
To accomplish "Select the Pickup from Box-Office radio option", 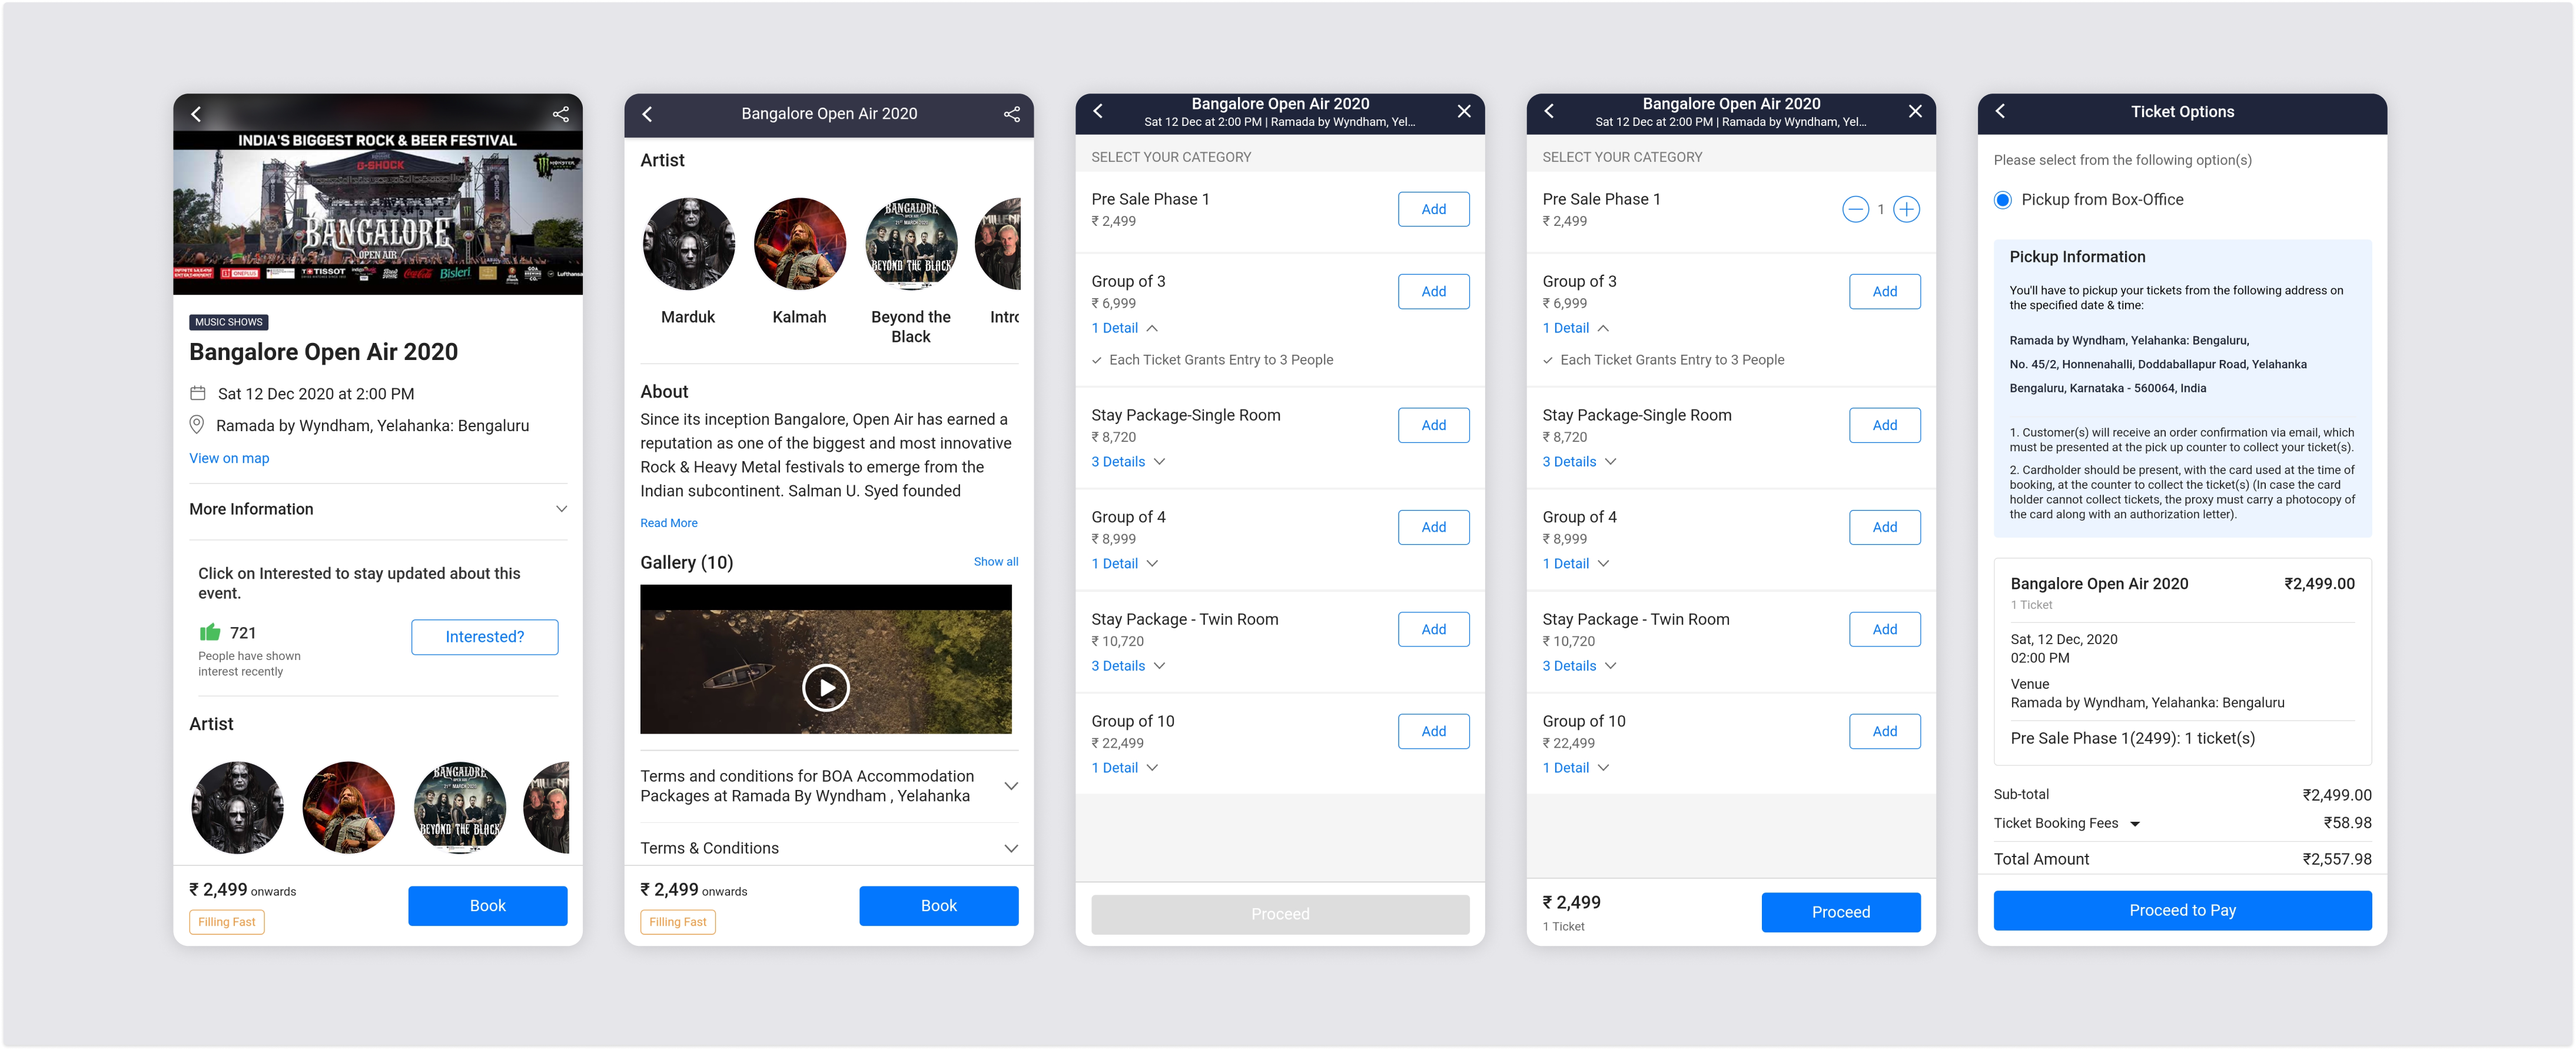I will coord(2003,200).
